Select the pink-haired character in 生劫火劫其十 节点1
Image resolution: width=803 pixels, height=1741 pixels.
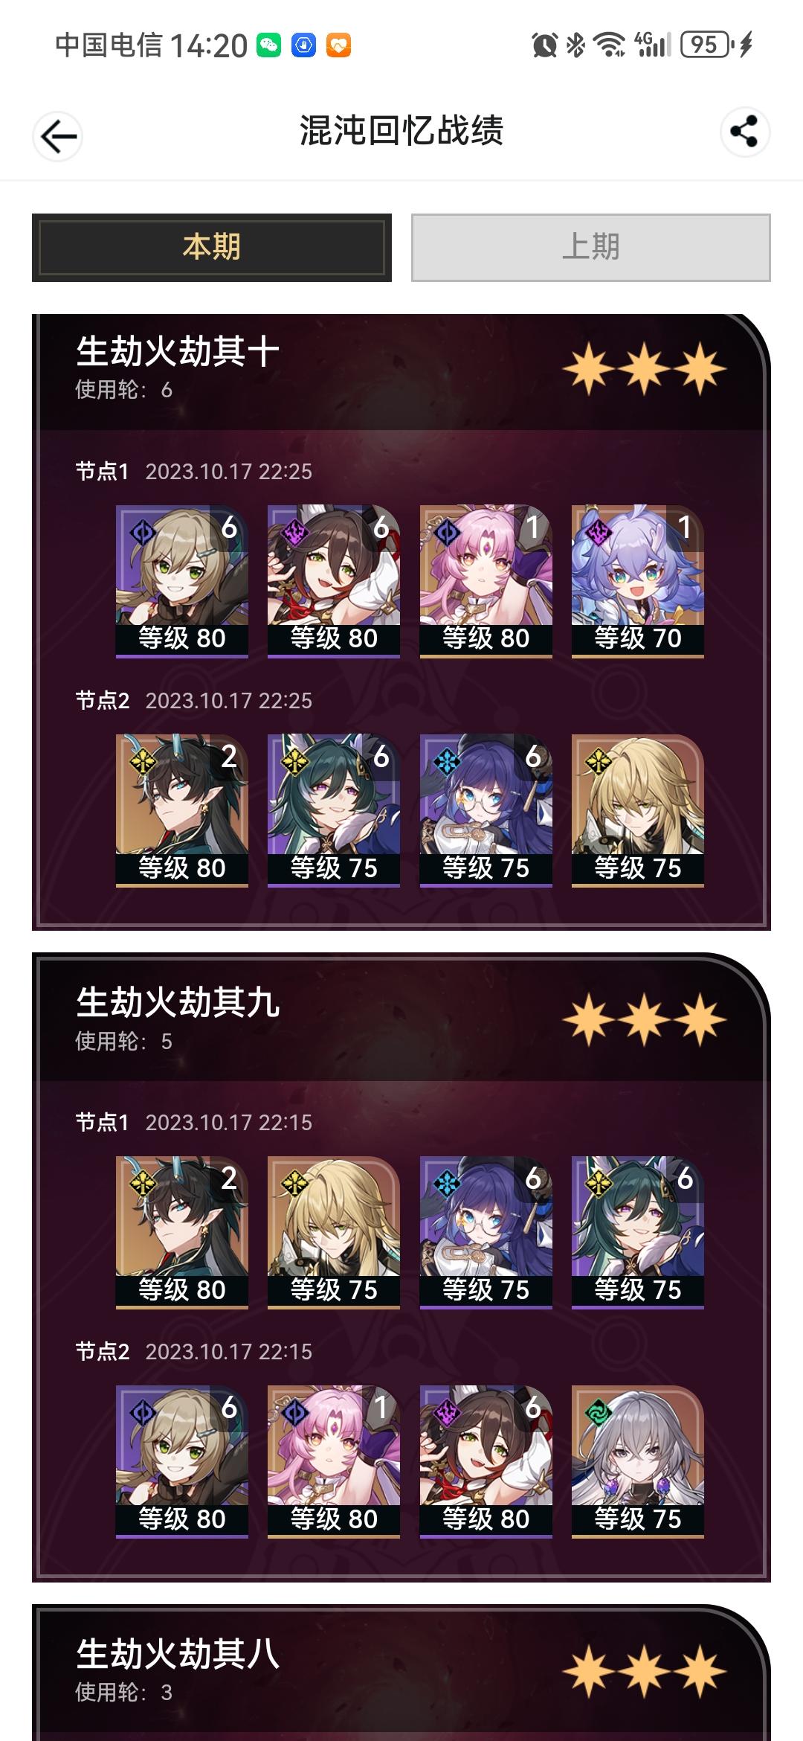[486, 582]
